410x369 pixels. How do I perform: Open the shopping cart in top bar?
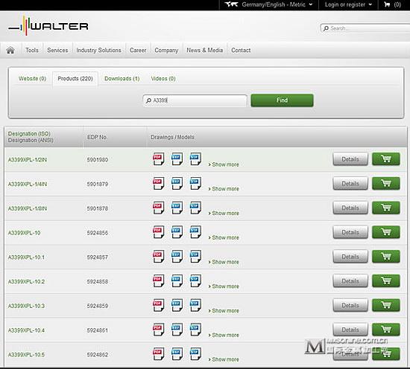392,4
